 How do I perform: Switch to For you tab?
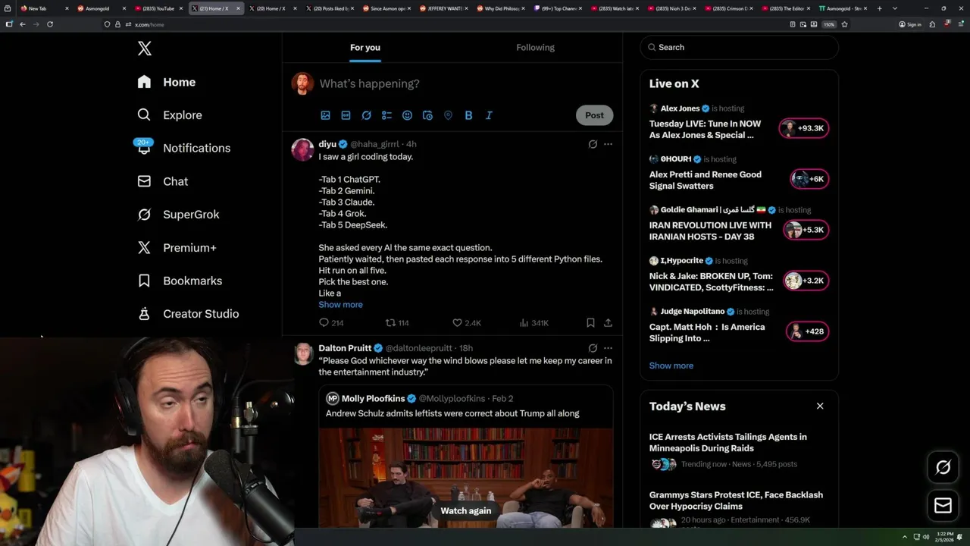click(x=365, y=48)
